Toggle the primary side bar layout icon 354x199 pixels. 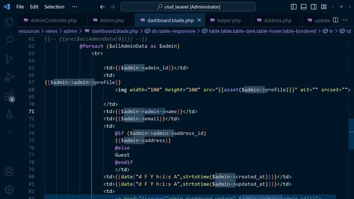[x=294, y=7]
